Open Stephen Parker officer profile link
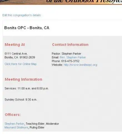The width and height of the screenshot is (122, 134). click(14, 124)
